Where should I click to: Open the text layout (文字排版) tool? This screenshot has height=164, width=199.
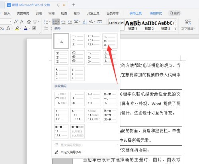188,25
